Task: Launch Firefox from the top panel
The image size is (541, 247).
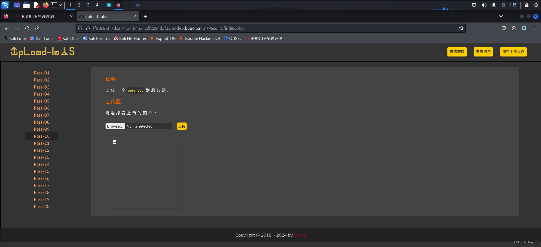Action: click(x=46, y=5)
